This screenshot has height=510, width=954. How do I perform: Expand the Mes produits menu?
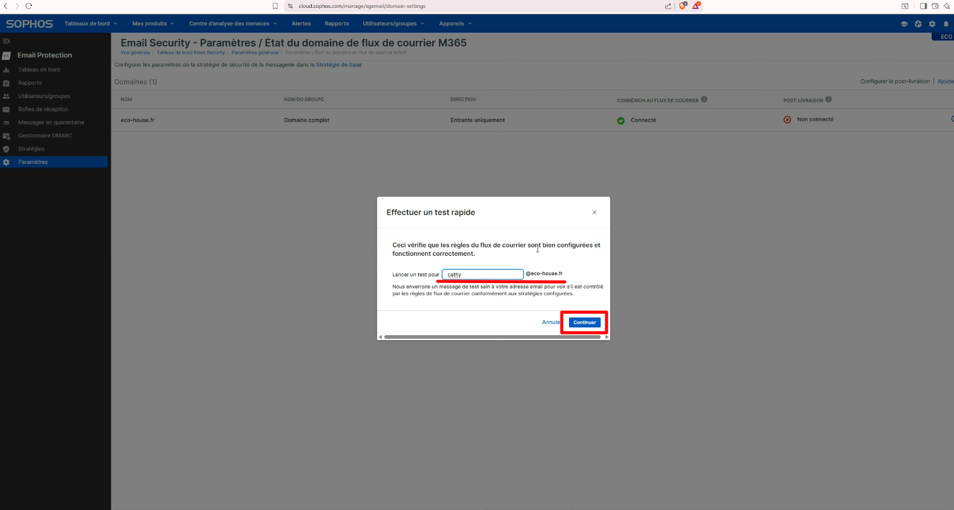click(153, 24)
